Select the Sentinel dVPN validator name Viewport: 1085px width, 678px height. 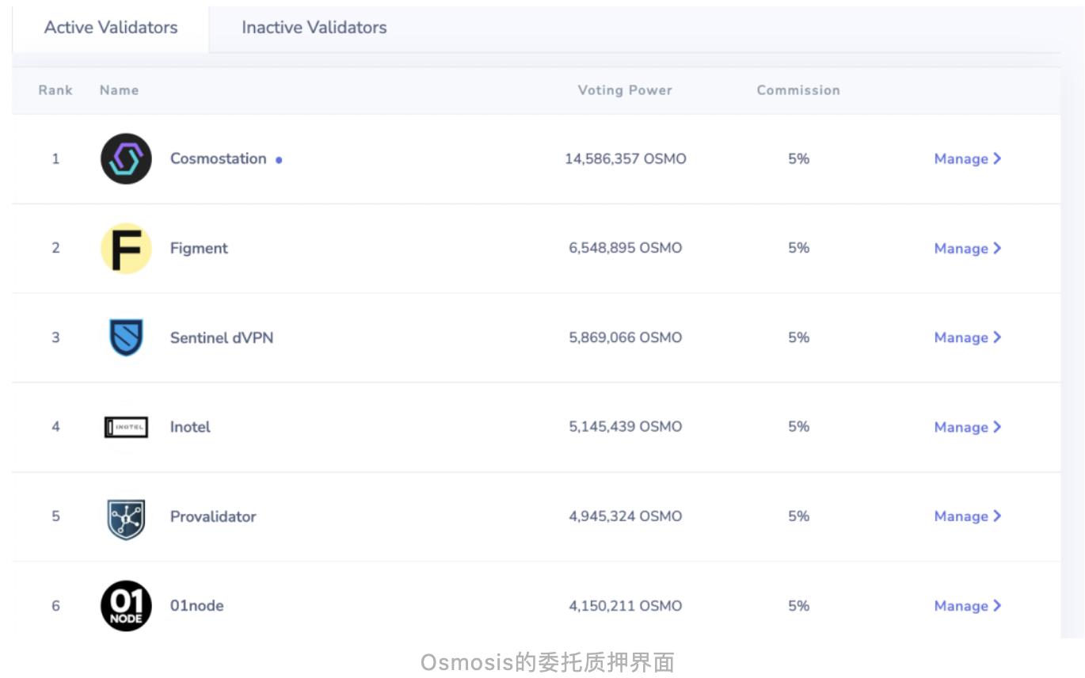tap(222, 337)
